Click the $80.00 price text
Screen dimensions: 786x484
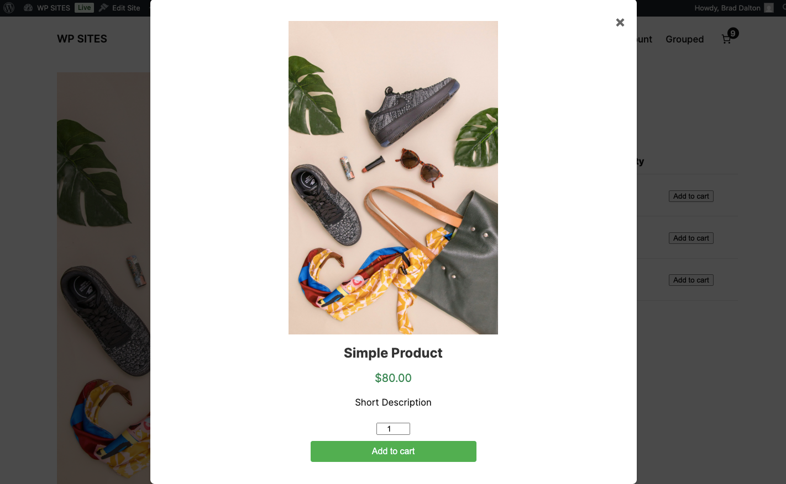tap(393, 378)
